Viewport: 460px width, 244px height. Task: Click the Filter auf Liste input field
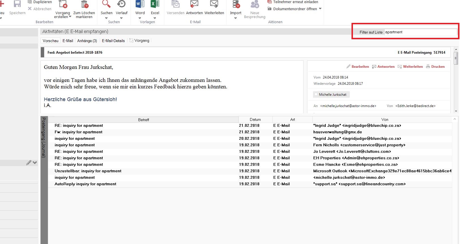click(420, 32)
